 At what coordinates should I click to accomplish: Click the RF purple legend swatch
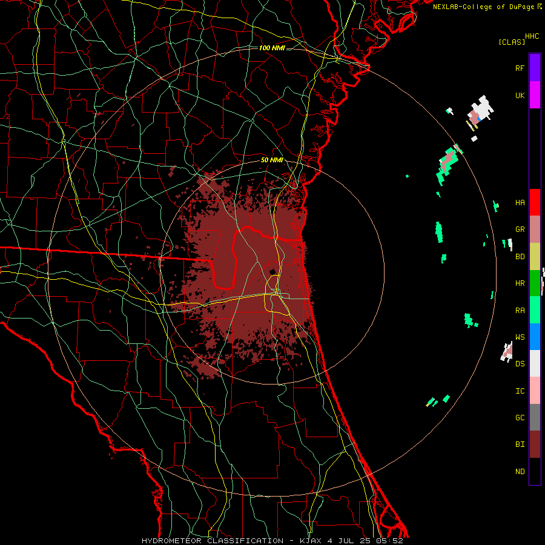pos(535,68)
